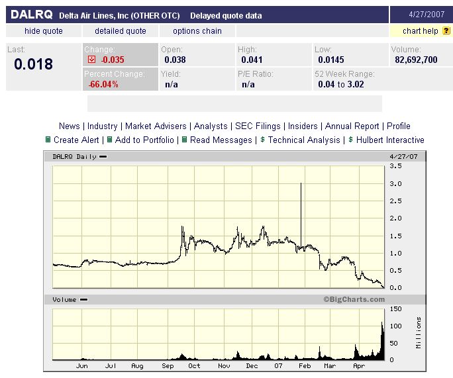Click the Oct label on chart axis
This screenshot has width=453, height=378.
pyautogui.click(x=194, y=366)
